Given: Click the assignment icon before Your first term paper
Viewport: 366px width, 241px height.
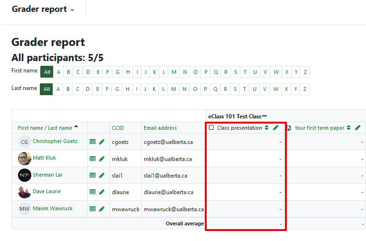Looking at the screenshot, I should [289, 128].
